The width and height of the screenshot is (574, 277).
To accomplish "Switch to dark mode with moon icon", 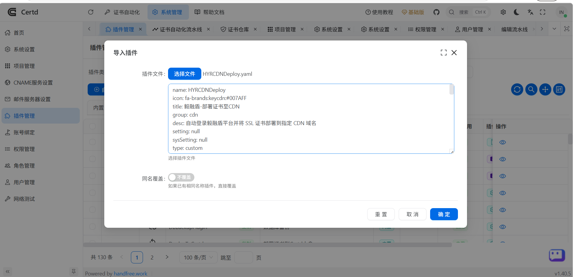I will point(517,12).
